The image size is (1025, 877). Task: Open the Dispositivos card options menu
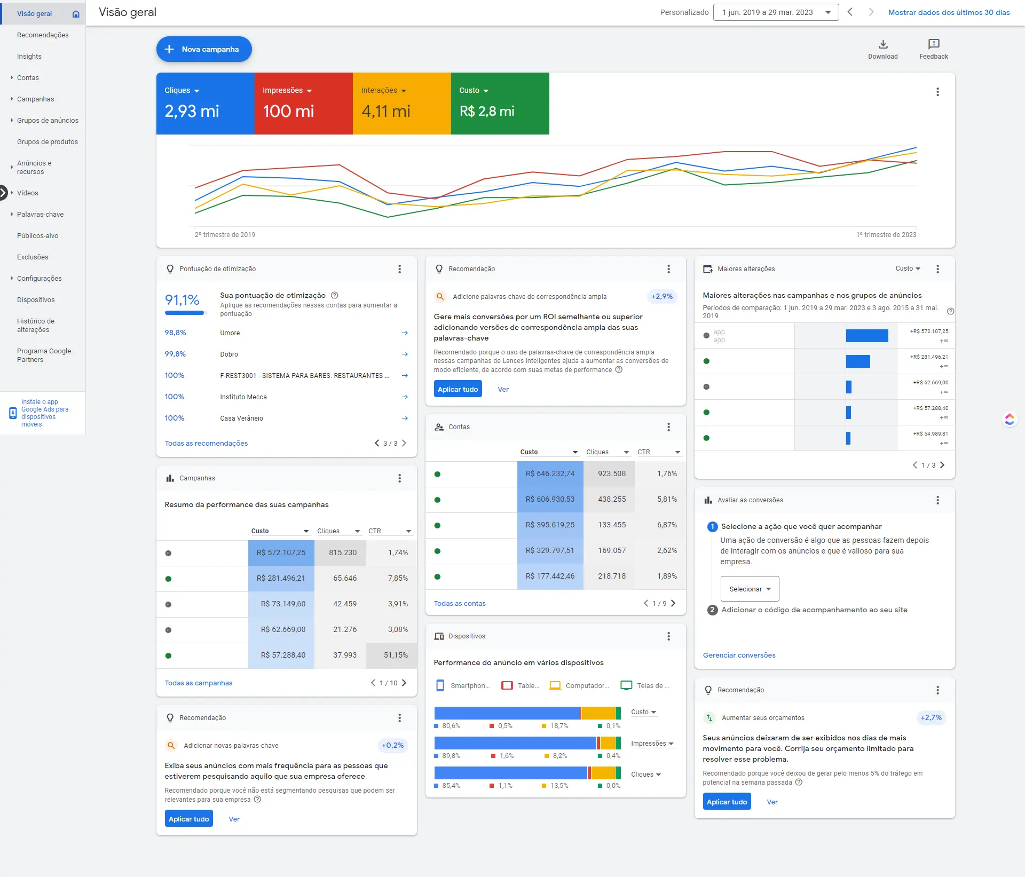[668, 636]
